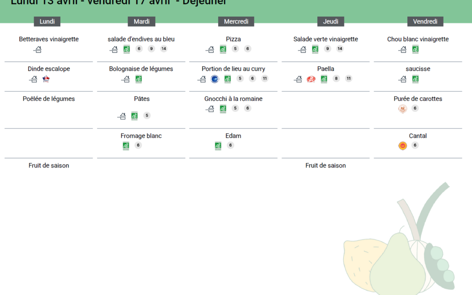
Task: Click the homemade icon under Betteraves vinaigrette
Action: click(x=38, y=49)
